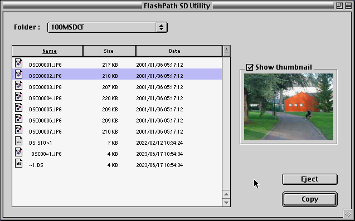Click the 207 KB size value
The height and width of the screenshot is (221, 355).
pyautogui.click(x=110, y=87)
